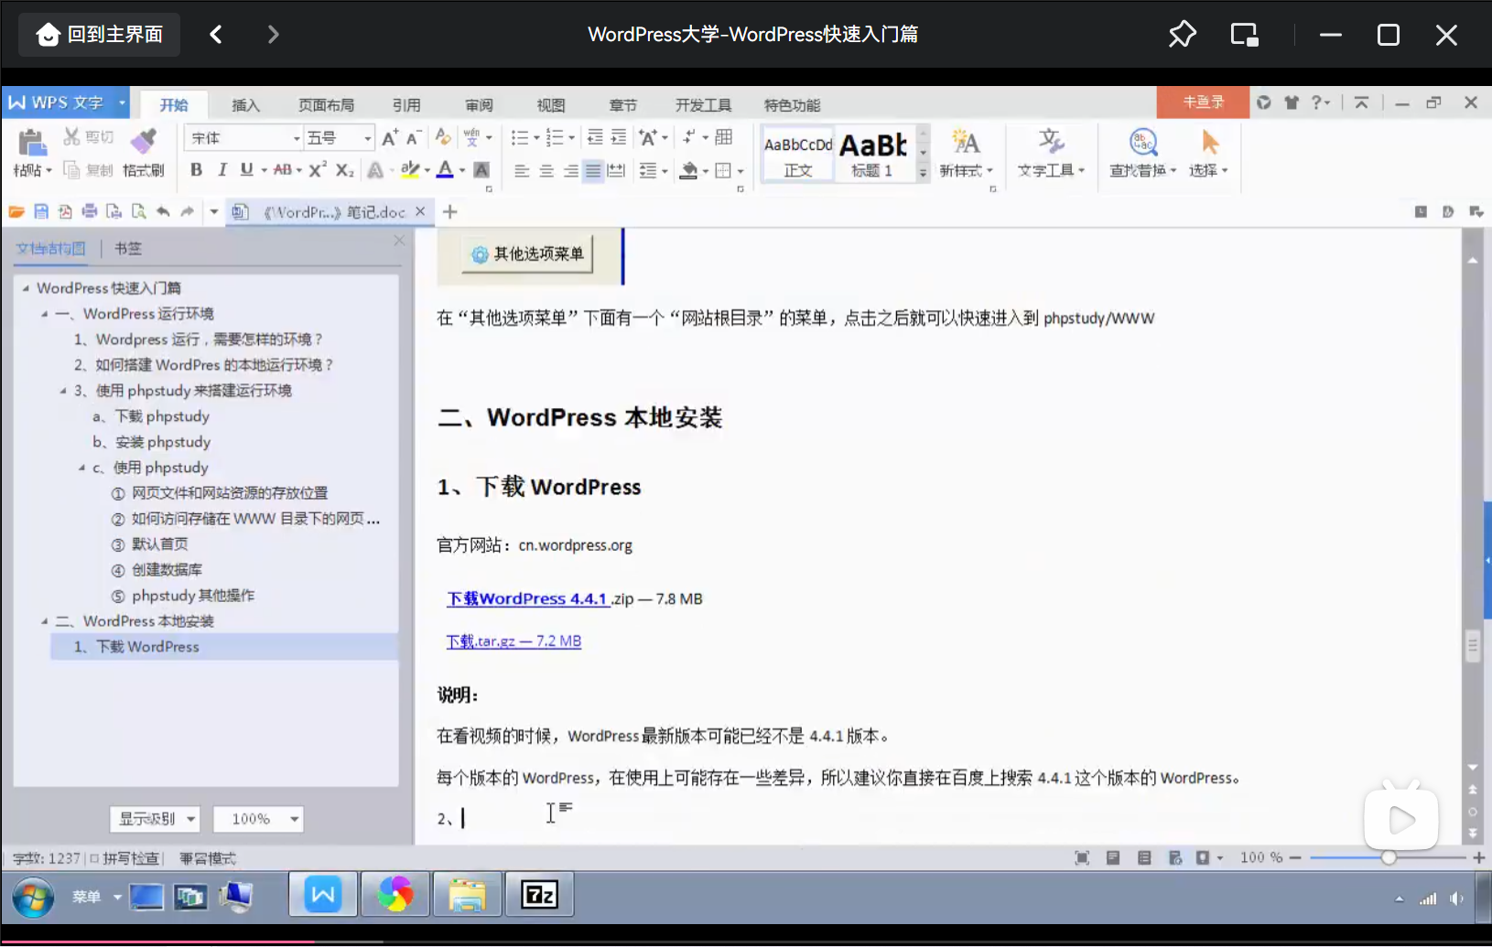Align text left
The height and width of the screenshot is (947, 1492).
(x=522, y=170)
